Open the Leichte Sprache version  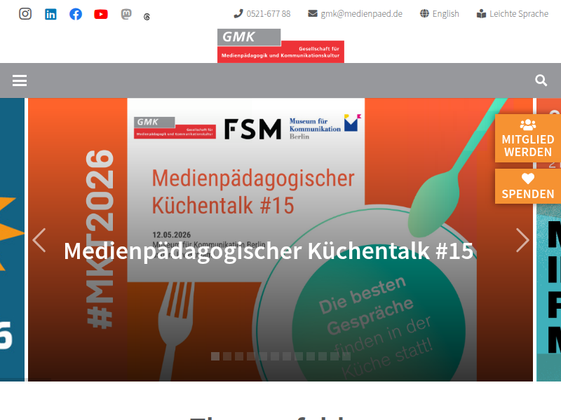click(x=513, y=14)
